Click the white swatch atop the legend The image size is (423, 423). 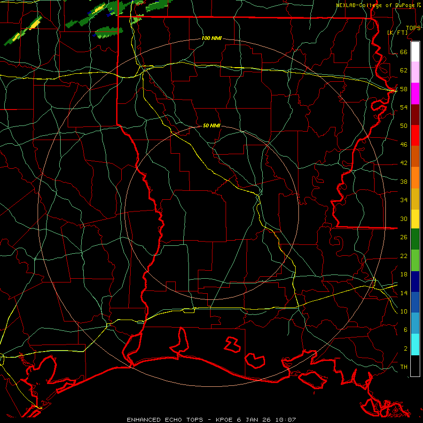415,52
